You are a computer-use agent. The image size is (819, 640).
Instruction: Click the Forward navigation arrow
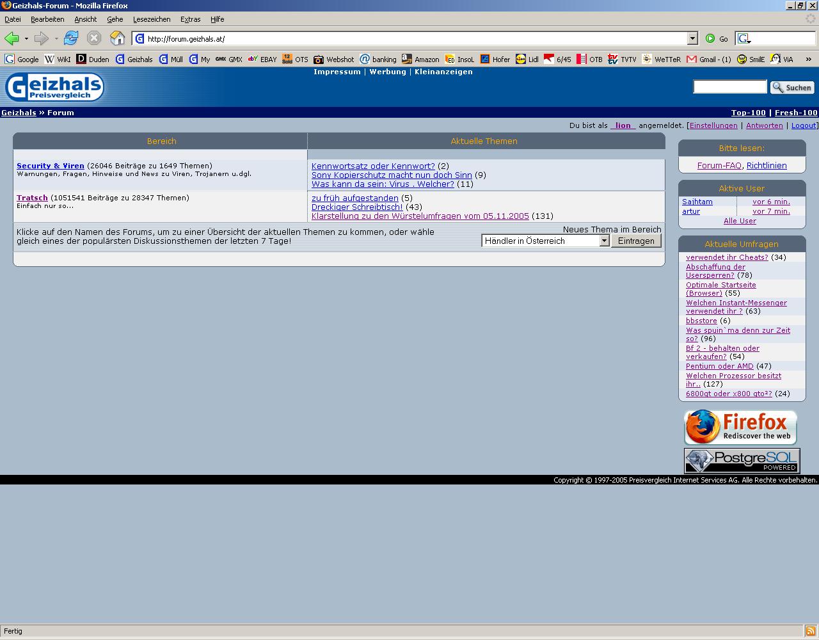tap(42, 38)
